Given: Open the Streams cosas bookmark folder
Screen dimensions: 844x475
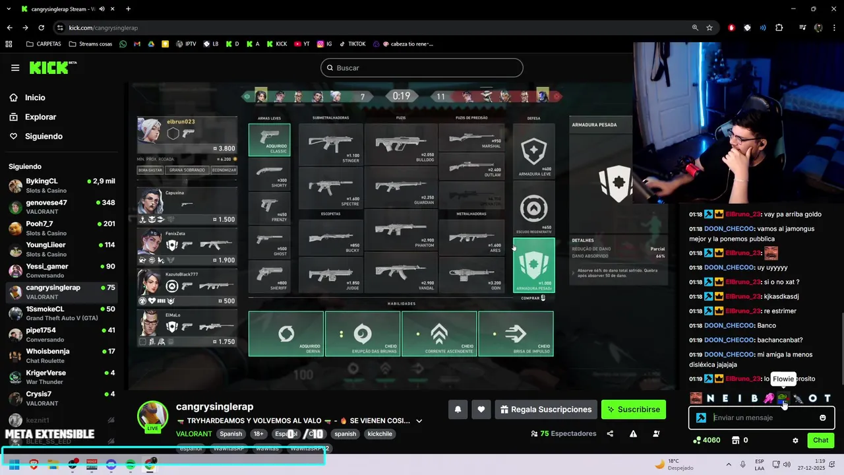Looking at the screenshot, I should 90,44.
